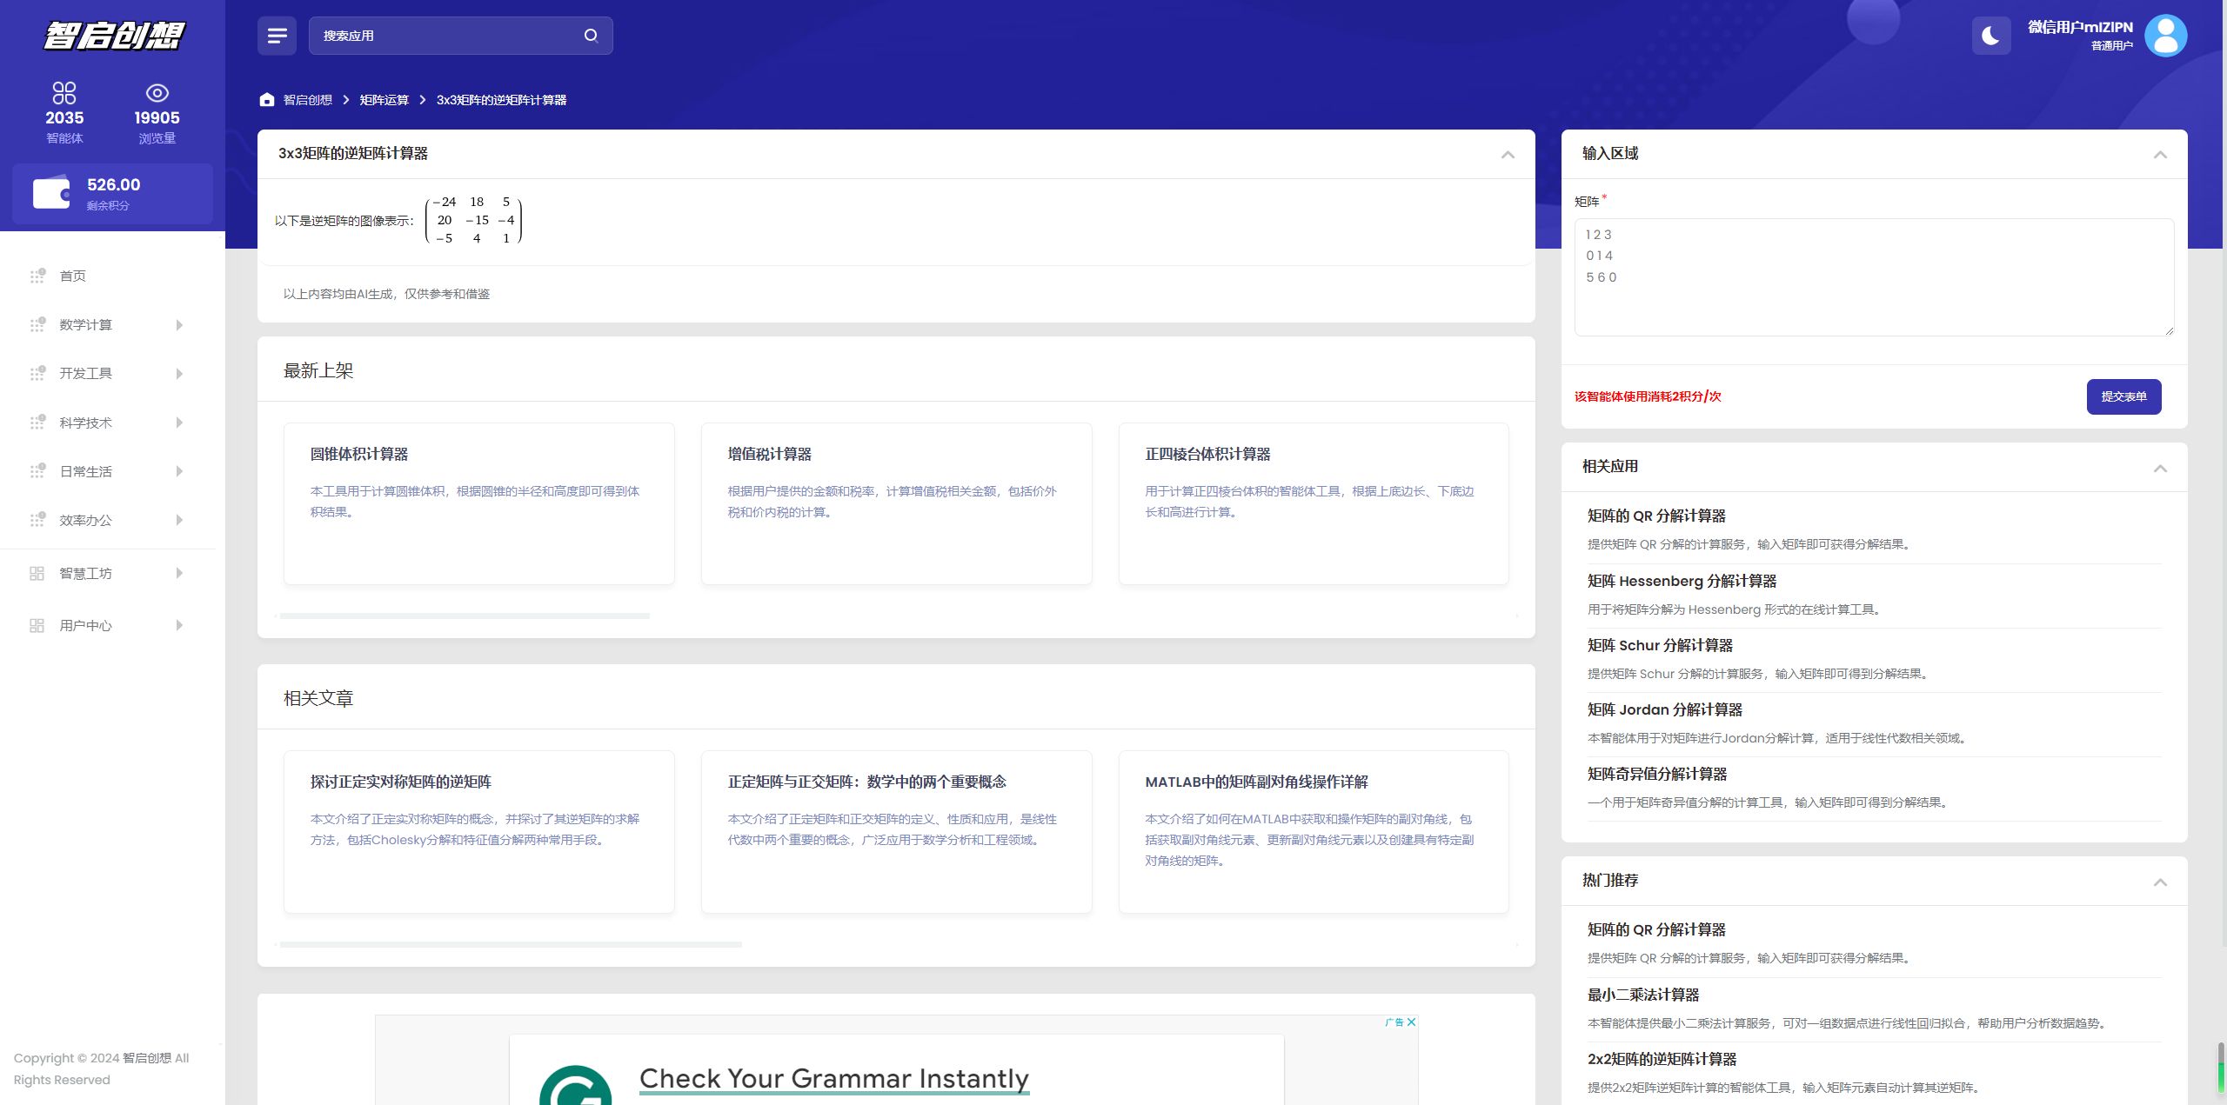Expand the 效率办公 menu arrow
This screenshot has height=1105, width=2227.
179,520
